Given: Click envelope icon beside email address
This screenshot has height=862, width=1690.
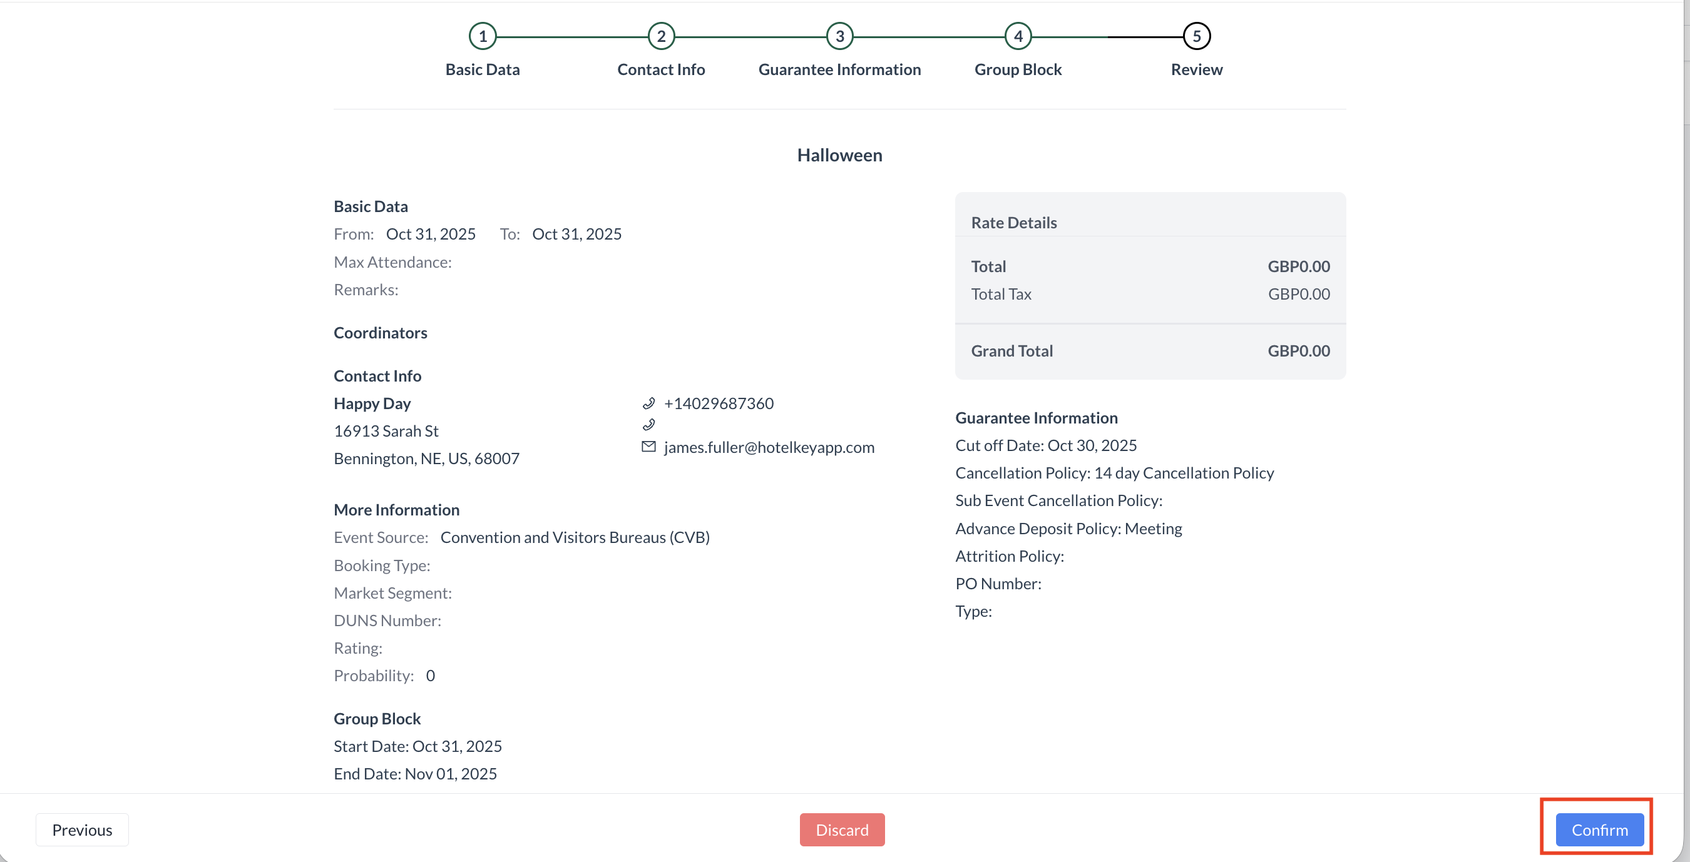Looking at the screenshot, I should 648,447.
